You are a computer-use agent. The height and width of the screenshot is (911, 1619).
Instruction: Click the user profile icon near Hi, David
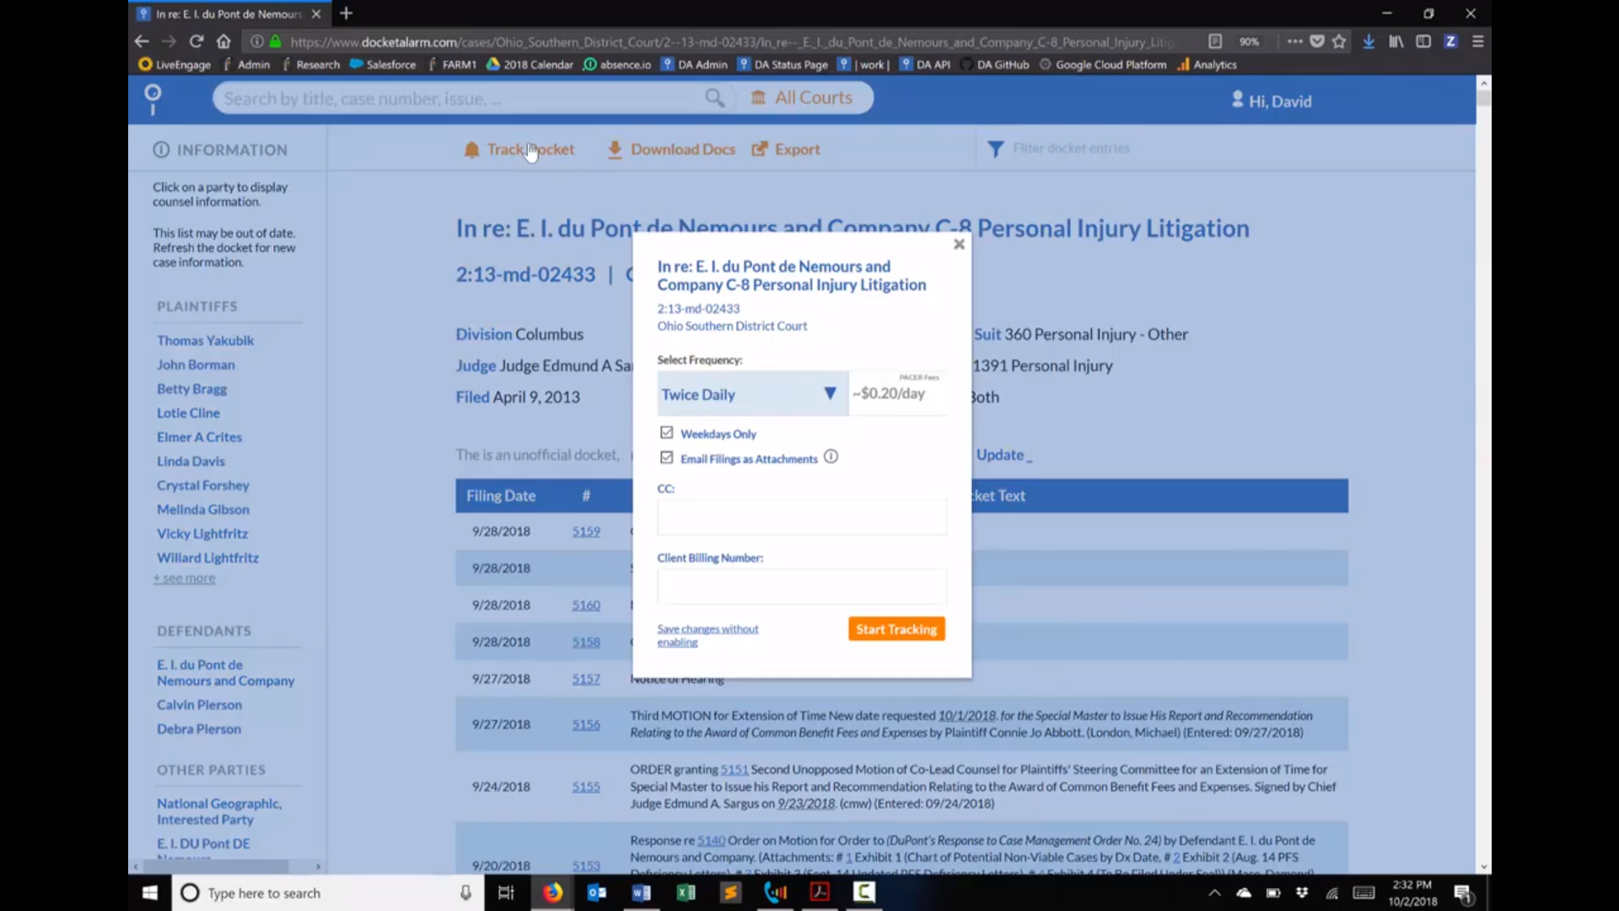[x=1237, y=100]
